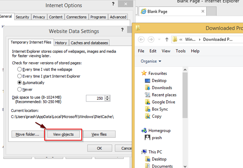Screen dimensions: 243x168
Task: Open a new tab in Internet Explorer
Action: 212,11
